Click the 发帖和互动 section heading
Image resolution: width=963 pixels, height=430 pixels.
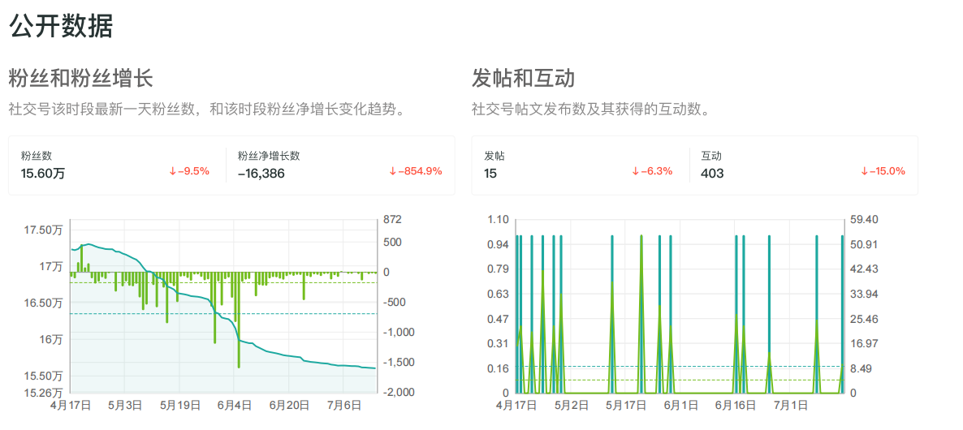[x=523, y=79]
